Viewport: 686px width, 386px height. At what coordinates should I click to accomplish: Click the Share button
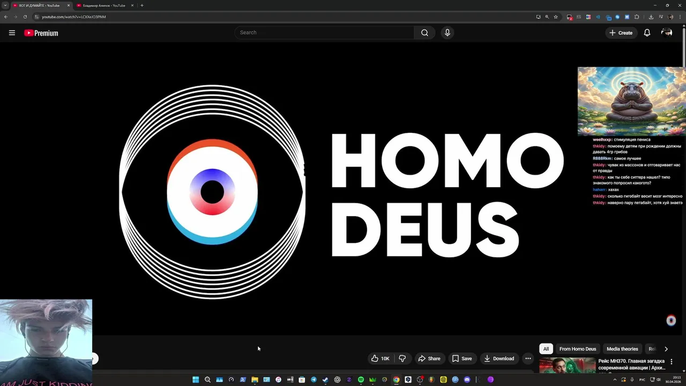point(429,359)
